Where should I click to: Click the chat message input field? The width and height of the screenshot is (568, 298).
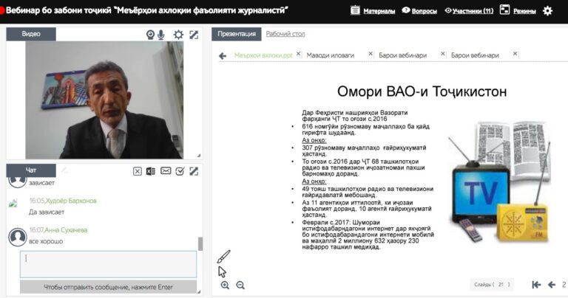(x=108, y=264)
